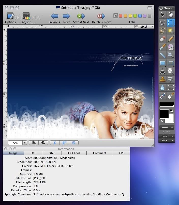179x205 pixels.
Task: Click the 72% zoom input field
Action: coord(15,143)
